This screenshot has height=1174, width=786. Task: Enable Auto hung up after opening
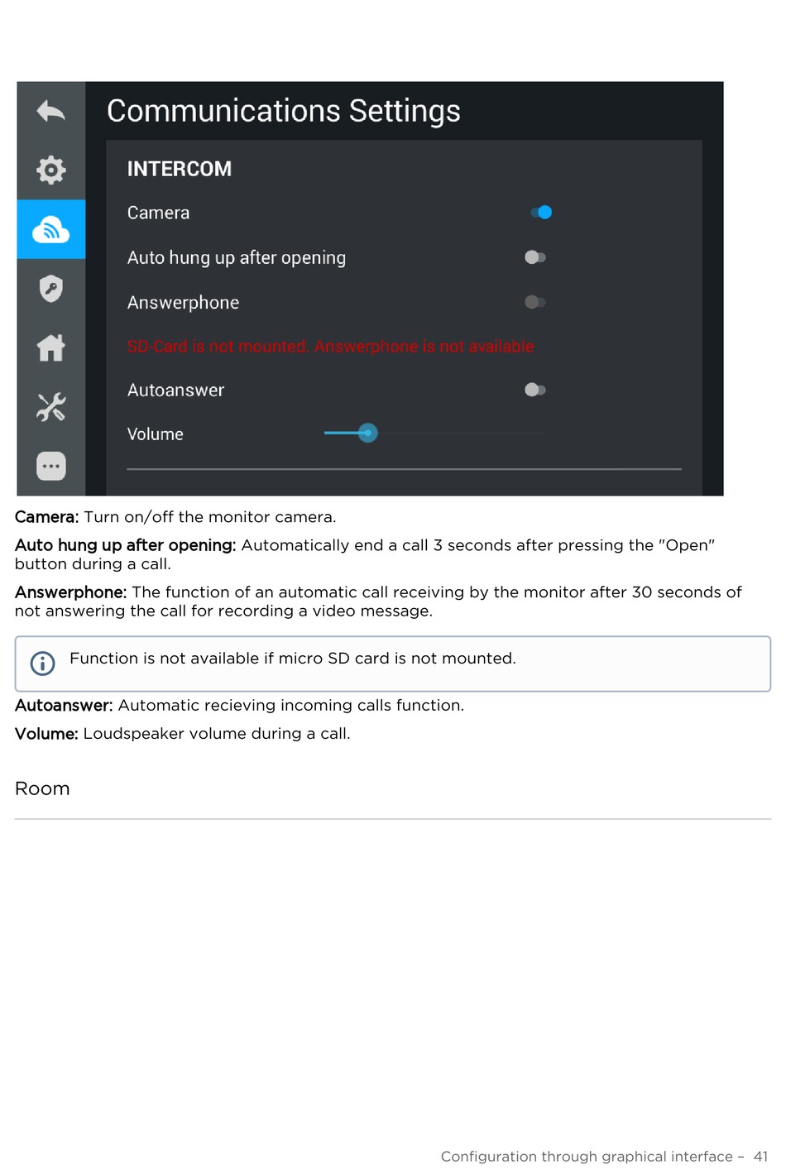pos(535,257)
